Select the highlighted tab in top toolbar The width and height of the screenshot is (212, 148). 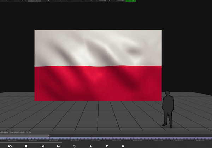[x=34, y=1]
